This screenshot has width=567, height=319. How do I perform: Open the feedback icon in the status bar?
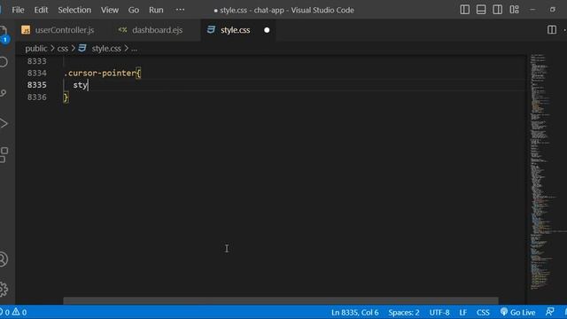click(549, 312)
